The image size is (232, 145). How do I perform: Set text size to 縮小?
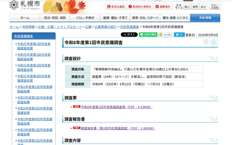(187, 7)
